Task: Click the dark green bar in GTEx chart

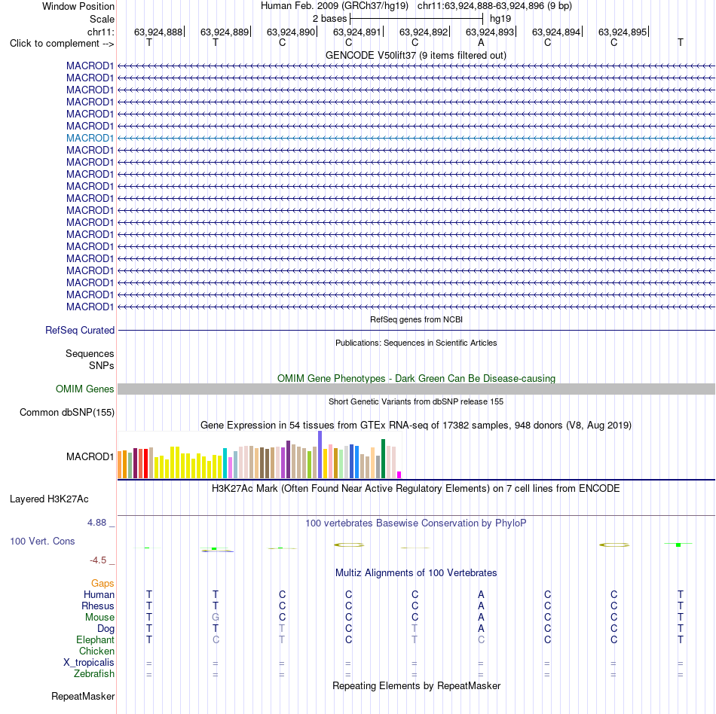Action: [383, 459]
